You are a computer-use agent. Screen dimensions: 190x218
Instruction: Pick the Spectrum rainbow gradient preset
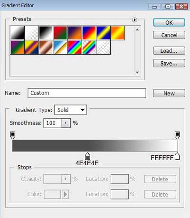[75, 47]
